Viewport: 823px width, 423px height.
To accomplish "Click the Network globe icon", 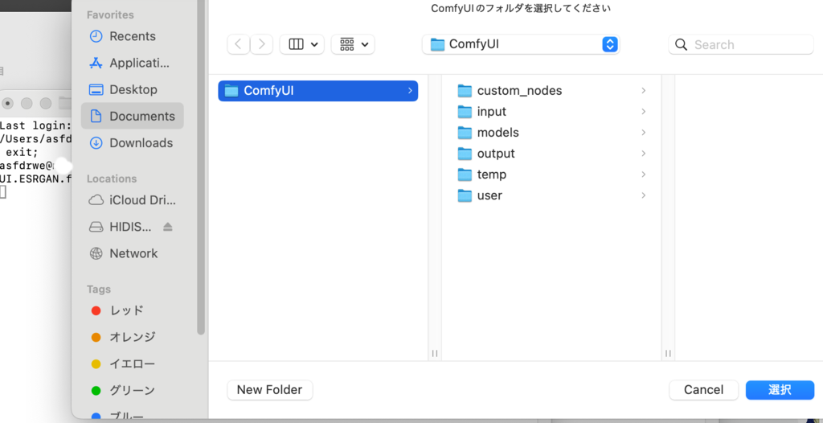I will tap(96, 253).
